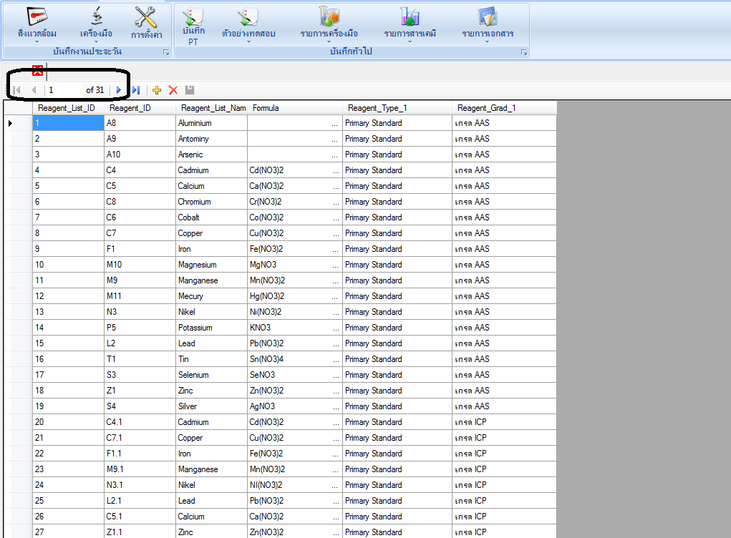This screenshot has width=731, height=538.
Task: Expand บันทึกทั่วไป group dialog launcher
Action: tap(524, 52)
